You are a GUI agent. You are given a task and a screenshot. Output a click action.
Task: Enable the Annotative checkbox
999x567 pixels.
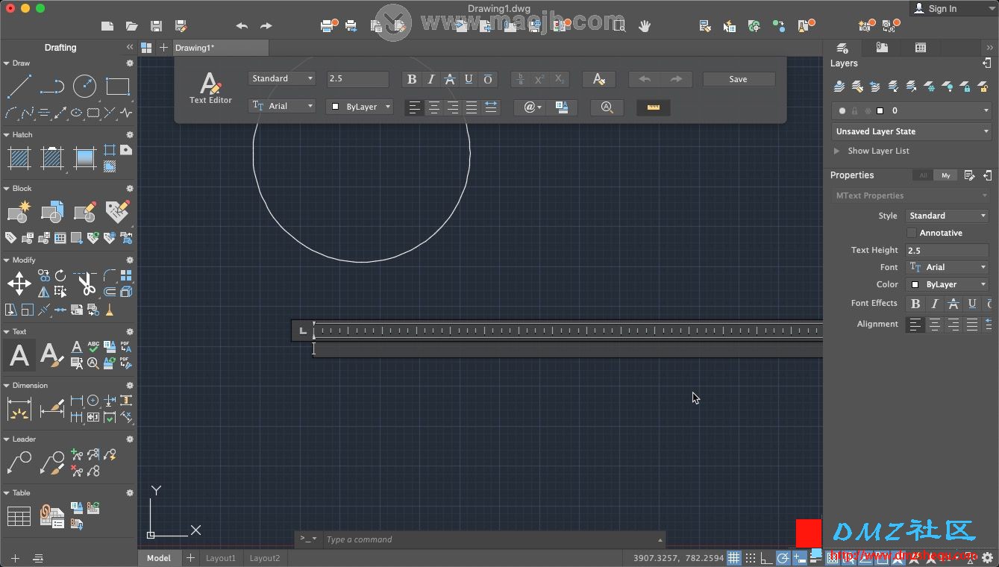pyautogui.click(x=912, y=233)
